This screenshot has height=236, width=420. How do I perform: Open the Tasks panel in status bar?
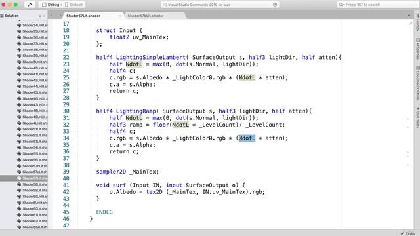pyautogui.click(x=408, y=233)
